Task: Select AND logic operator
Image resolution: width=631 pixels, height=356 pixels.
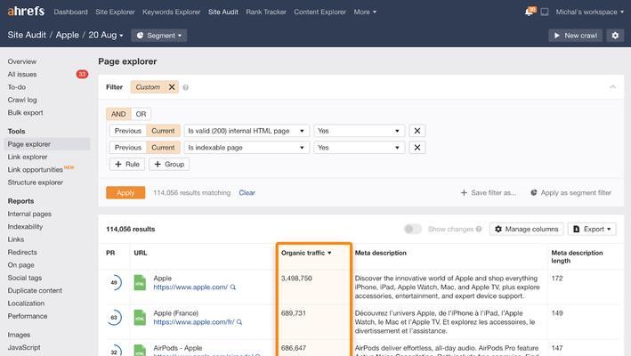Action: [x=118, y=114]
